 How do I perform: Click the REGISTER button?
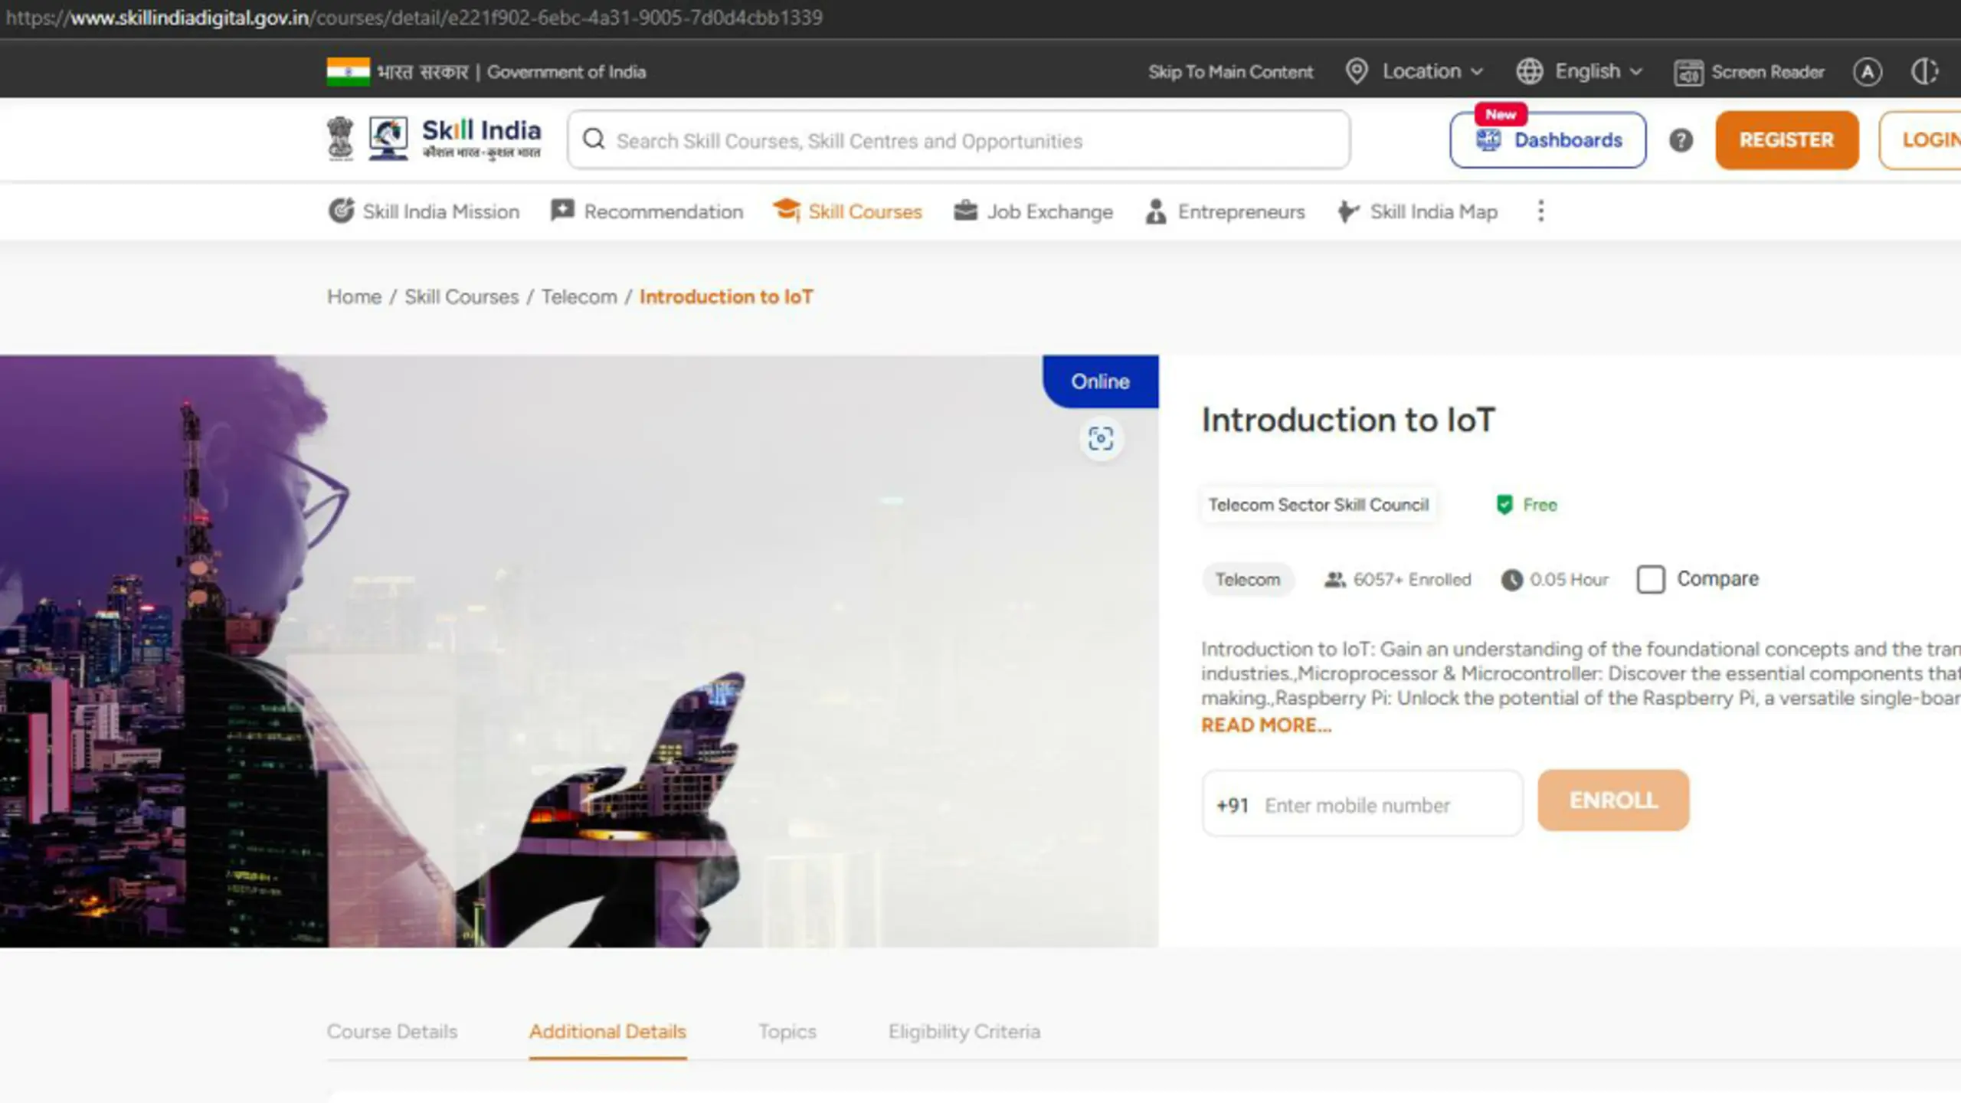coord(1786,140)
